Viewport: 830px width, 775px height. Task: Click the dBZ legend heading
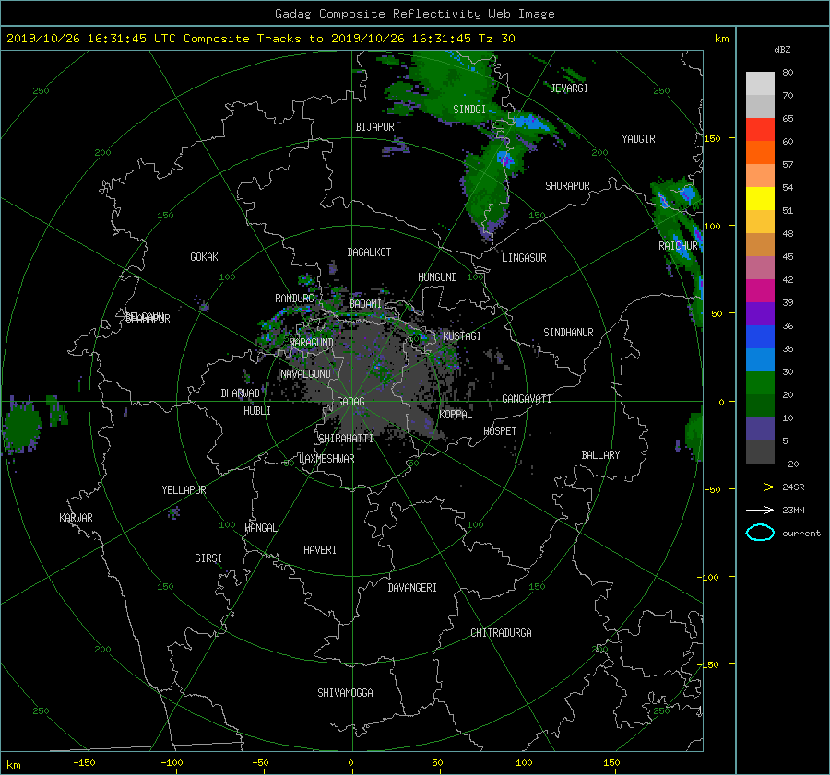click(782, 50)
